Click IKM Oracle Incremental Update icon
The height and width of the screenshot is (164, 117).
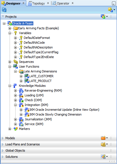click(27, 110)
